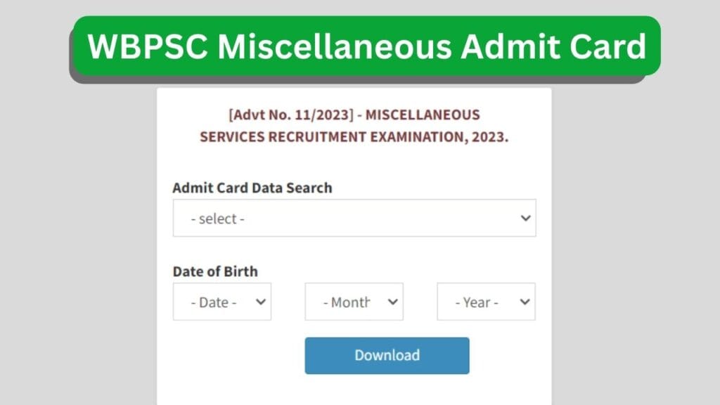Click the Download label text
Viewport: 720px width, 405px height.
[x=386, y=355]
